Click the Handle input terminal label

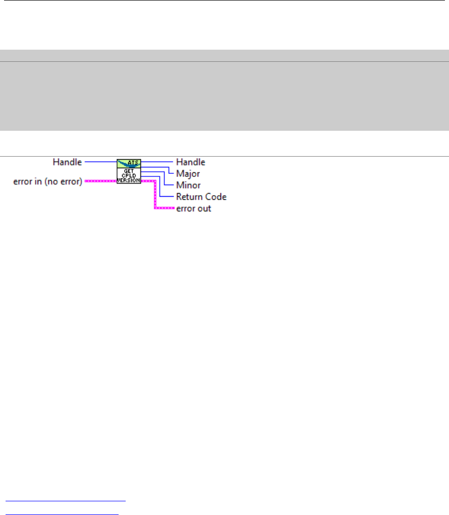[67, 162]
